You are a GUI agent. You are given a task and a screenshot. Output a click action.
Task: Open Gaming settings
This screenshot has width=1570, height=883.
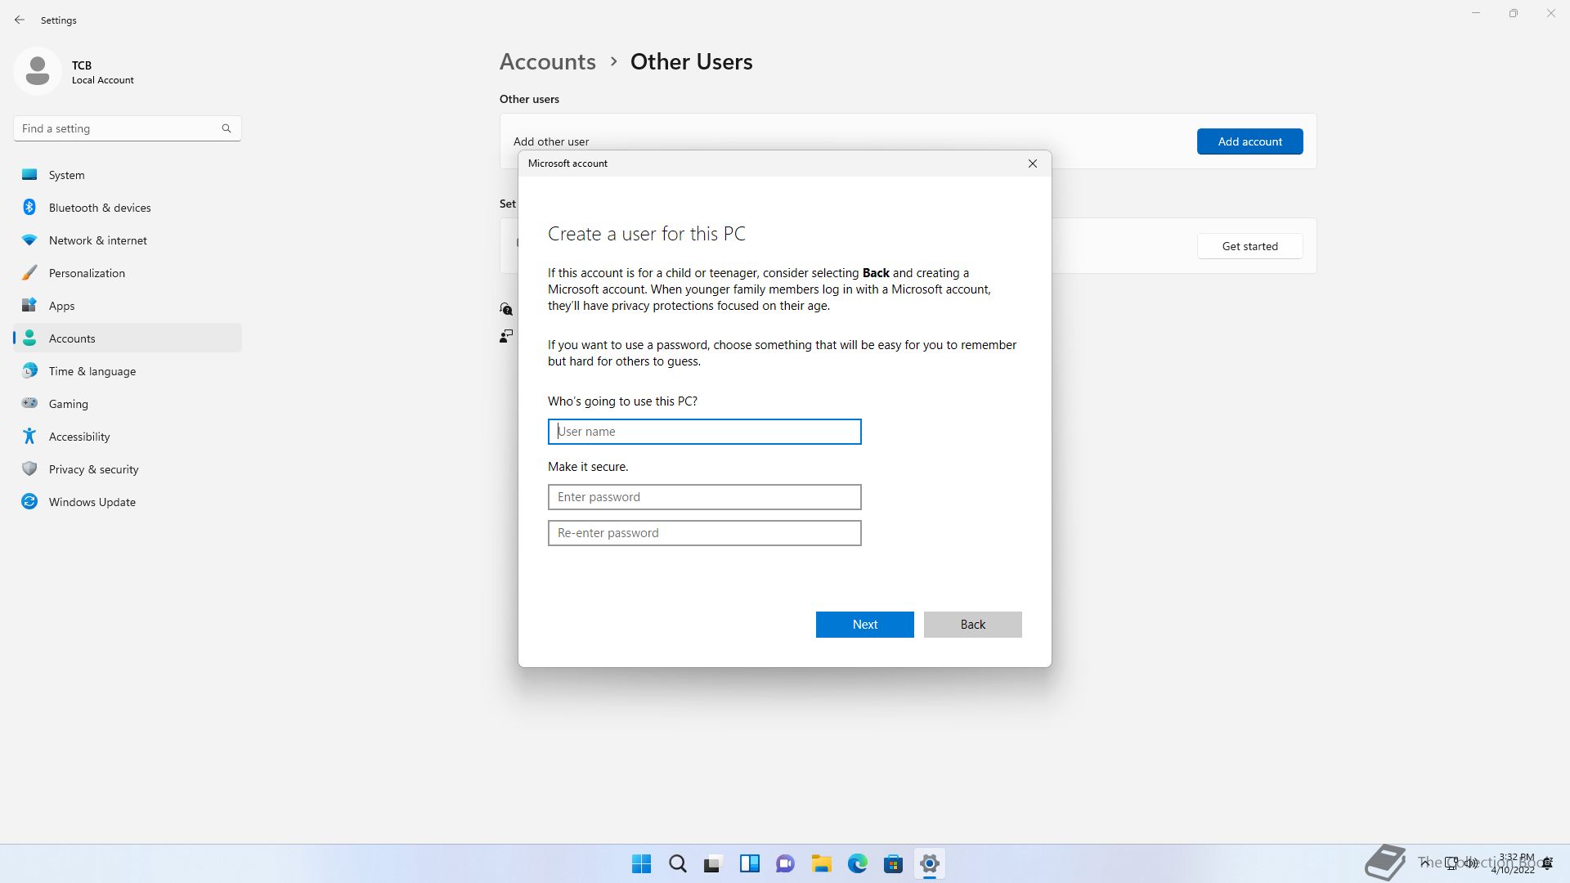point(128,404)
